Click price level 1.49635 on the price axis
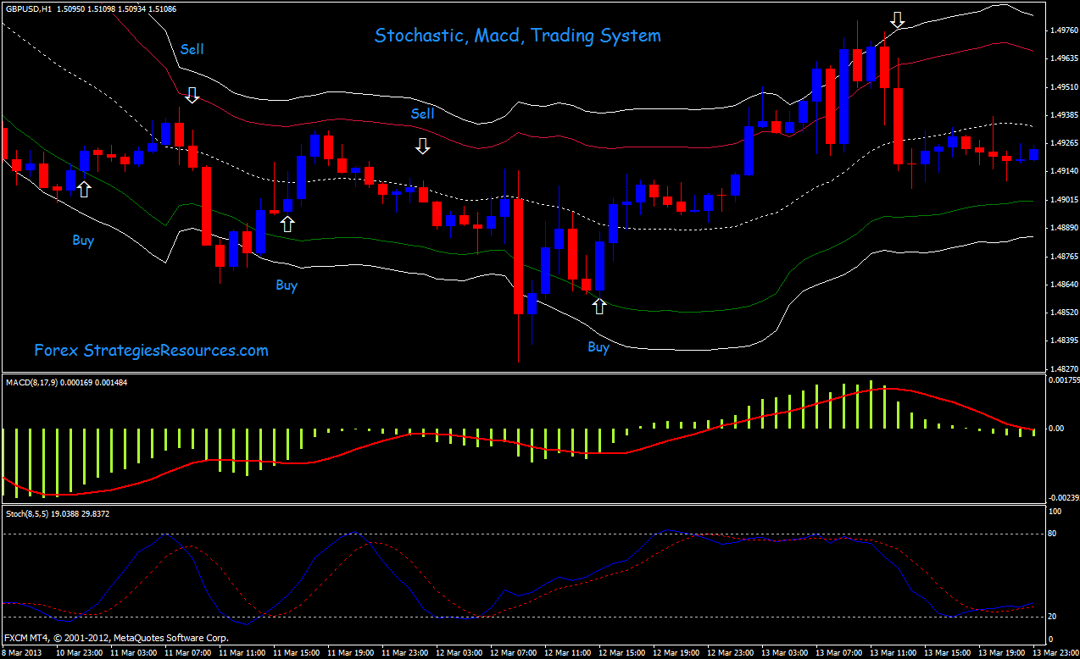Viewport: 1080px width, 659px height. (x=1063, y=58)
